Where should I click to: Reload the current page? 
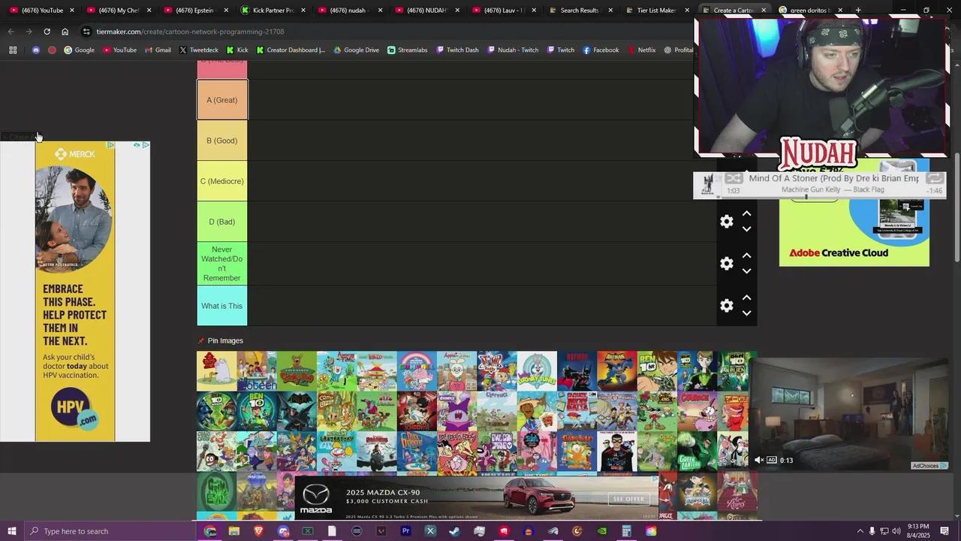47,32
